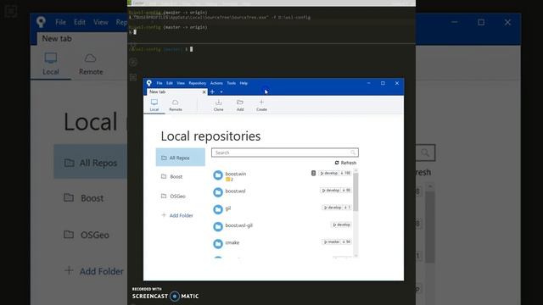The height and width of the screenshot is (305, 543).
Task: Open View menu in background Sourcetree window
Action: [101, 22]
